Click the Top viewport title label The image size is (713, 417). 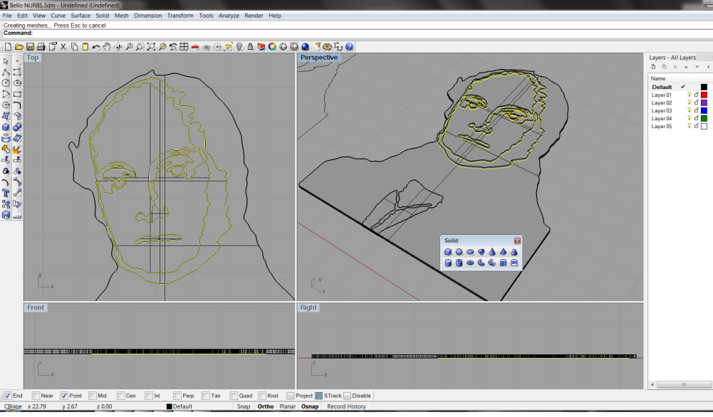(32, 57)
